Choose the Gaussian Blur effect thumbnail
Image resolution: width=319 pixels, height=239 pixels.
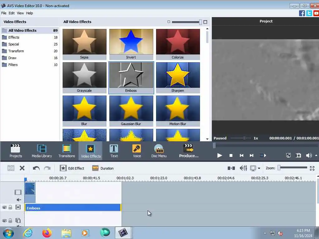[x=131, y=111]
